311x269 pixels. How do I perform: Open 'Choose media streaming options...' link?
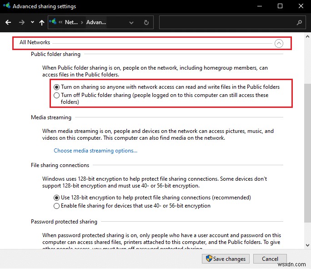pos(95,151)
